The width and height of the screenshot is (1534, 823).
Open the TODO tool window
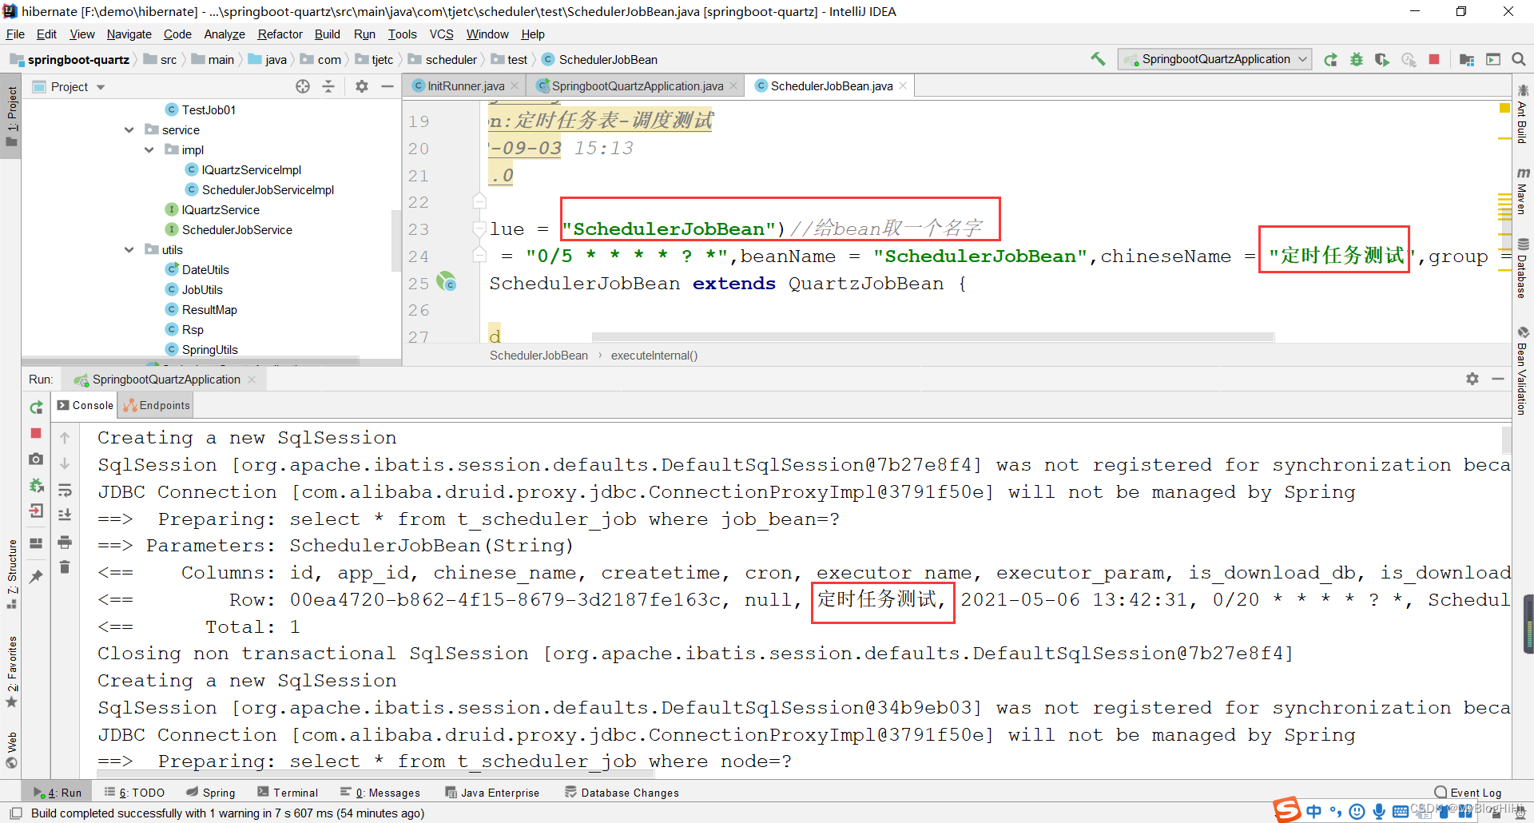point(134,793)
